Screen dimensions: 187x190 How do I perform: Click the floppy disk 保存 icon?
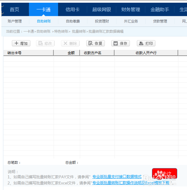click(x=116, y=43)
